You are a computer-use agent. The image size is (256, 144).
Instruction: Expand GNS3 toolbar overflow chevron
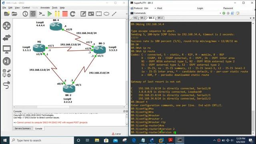[x=127, y=14]
